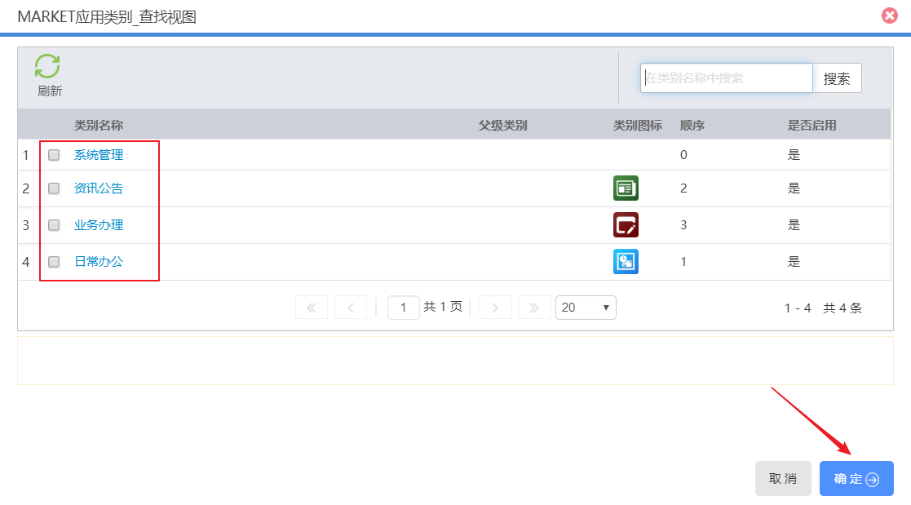Check the 系统管理 row checkbox
Screen dimensions: 911x505
[54, 155]
